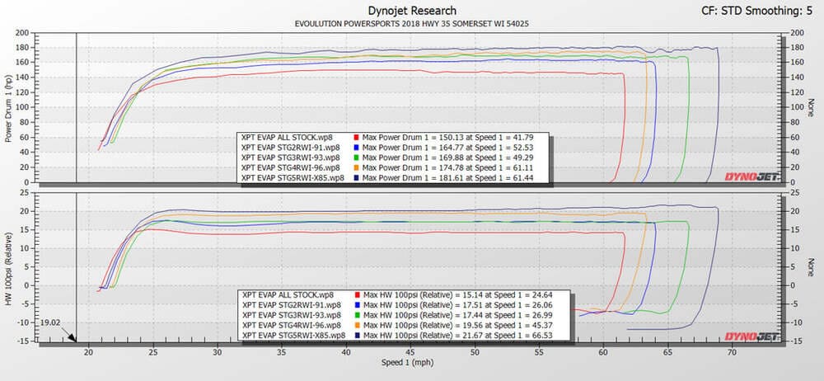Image resolution: width=824 pixels, height=381 pixels.
Task: Click blue swatch beside Max Power 164.77
Action: click(x=355, y=146)
